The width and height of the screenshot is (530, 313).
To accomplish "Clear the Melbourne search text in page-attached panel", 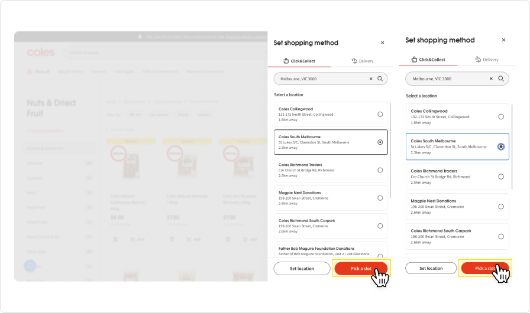I will [x=371, y=79].
